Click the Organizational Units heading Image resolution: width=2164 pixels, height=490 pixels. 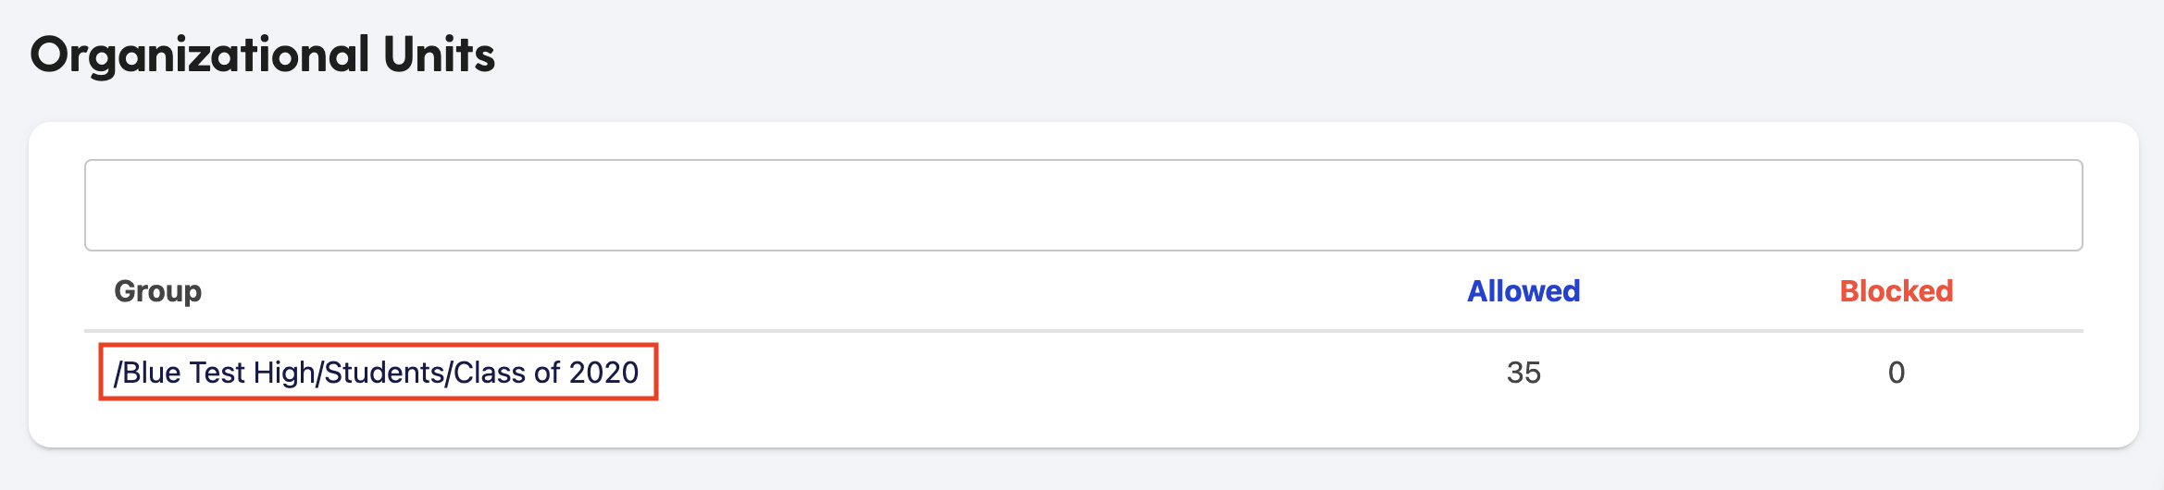point(263,55)
